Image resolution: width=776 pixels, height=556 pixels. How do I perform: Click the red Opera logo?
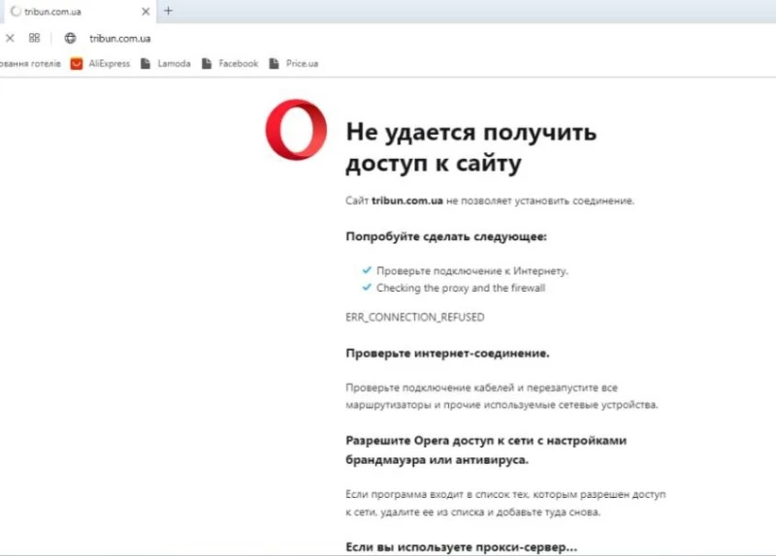pyautogui.click(x=296, y=130)
